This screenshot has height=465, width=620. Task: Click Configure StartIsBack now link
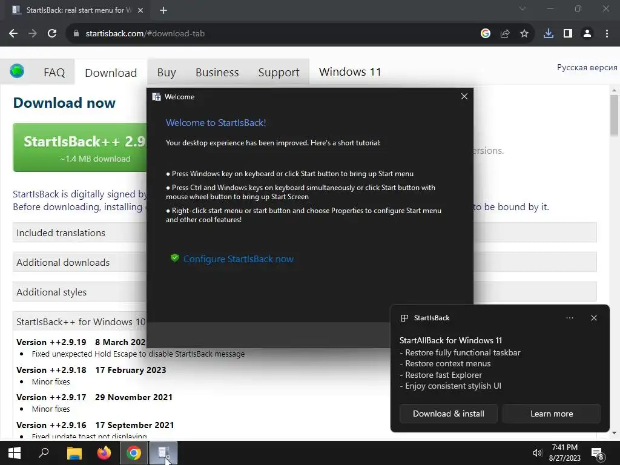[239, 259]
